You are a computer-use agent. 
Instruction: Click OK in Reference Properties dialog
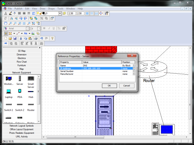click(x=109, y=85)
